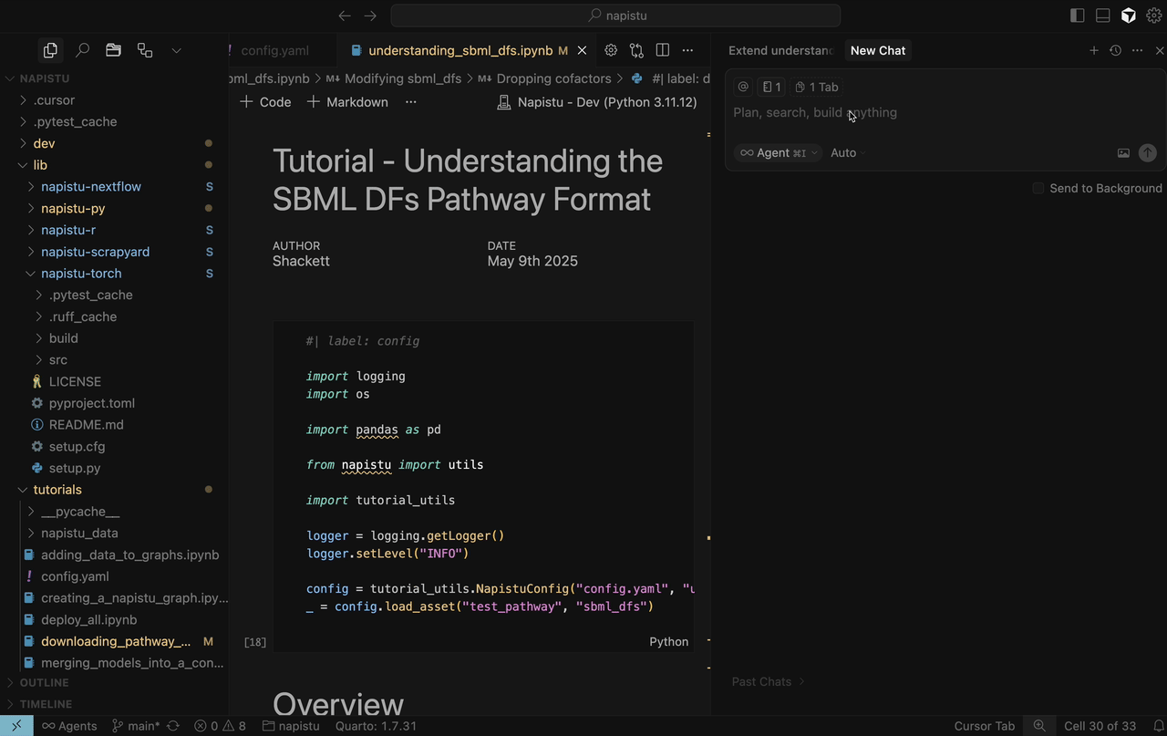This screenshot has width=1167, height=736.
Task: Open the folders icon in activity bar
Action: tap(113, 50)
